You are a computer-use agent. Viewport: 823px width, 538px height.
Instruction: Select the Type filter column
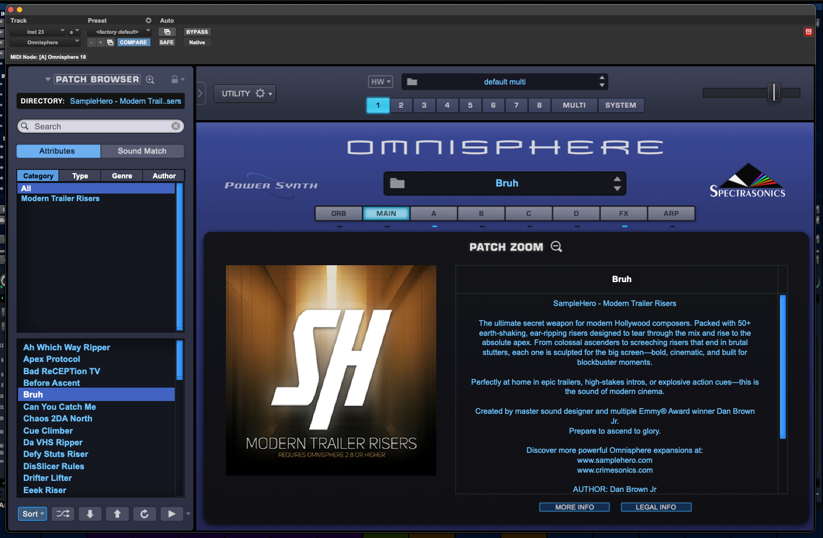pos(80,175)
